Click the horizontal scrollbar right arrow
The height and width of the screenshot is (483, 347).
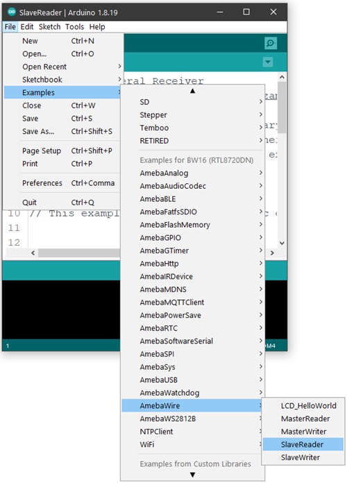click(272, 253)
